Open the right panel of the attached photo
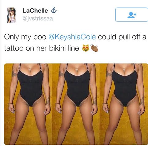The width and height of the screenshot is (148, 146). (124, 104)
